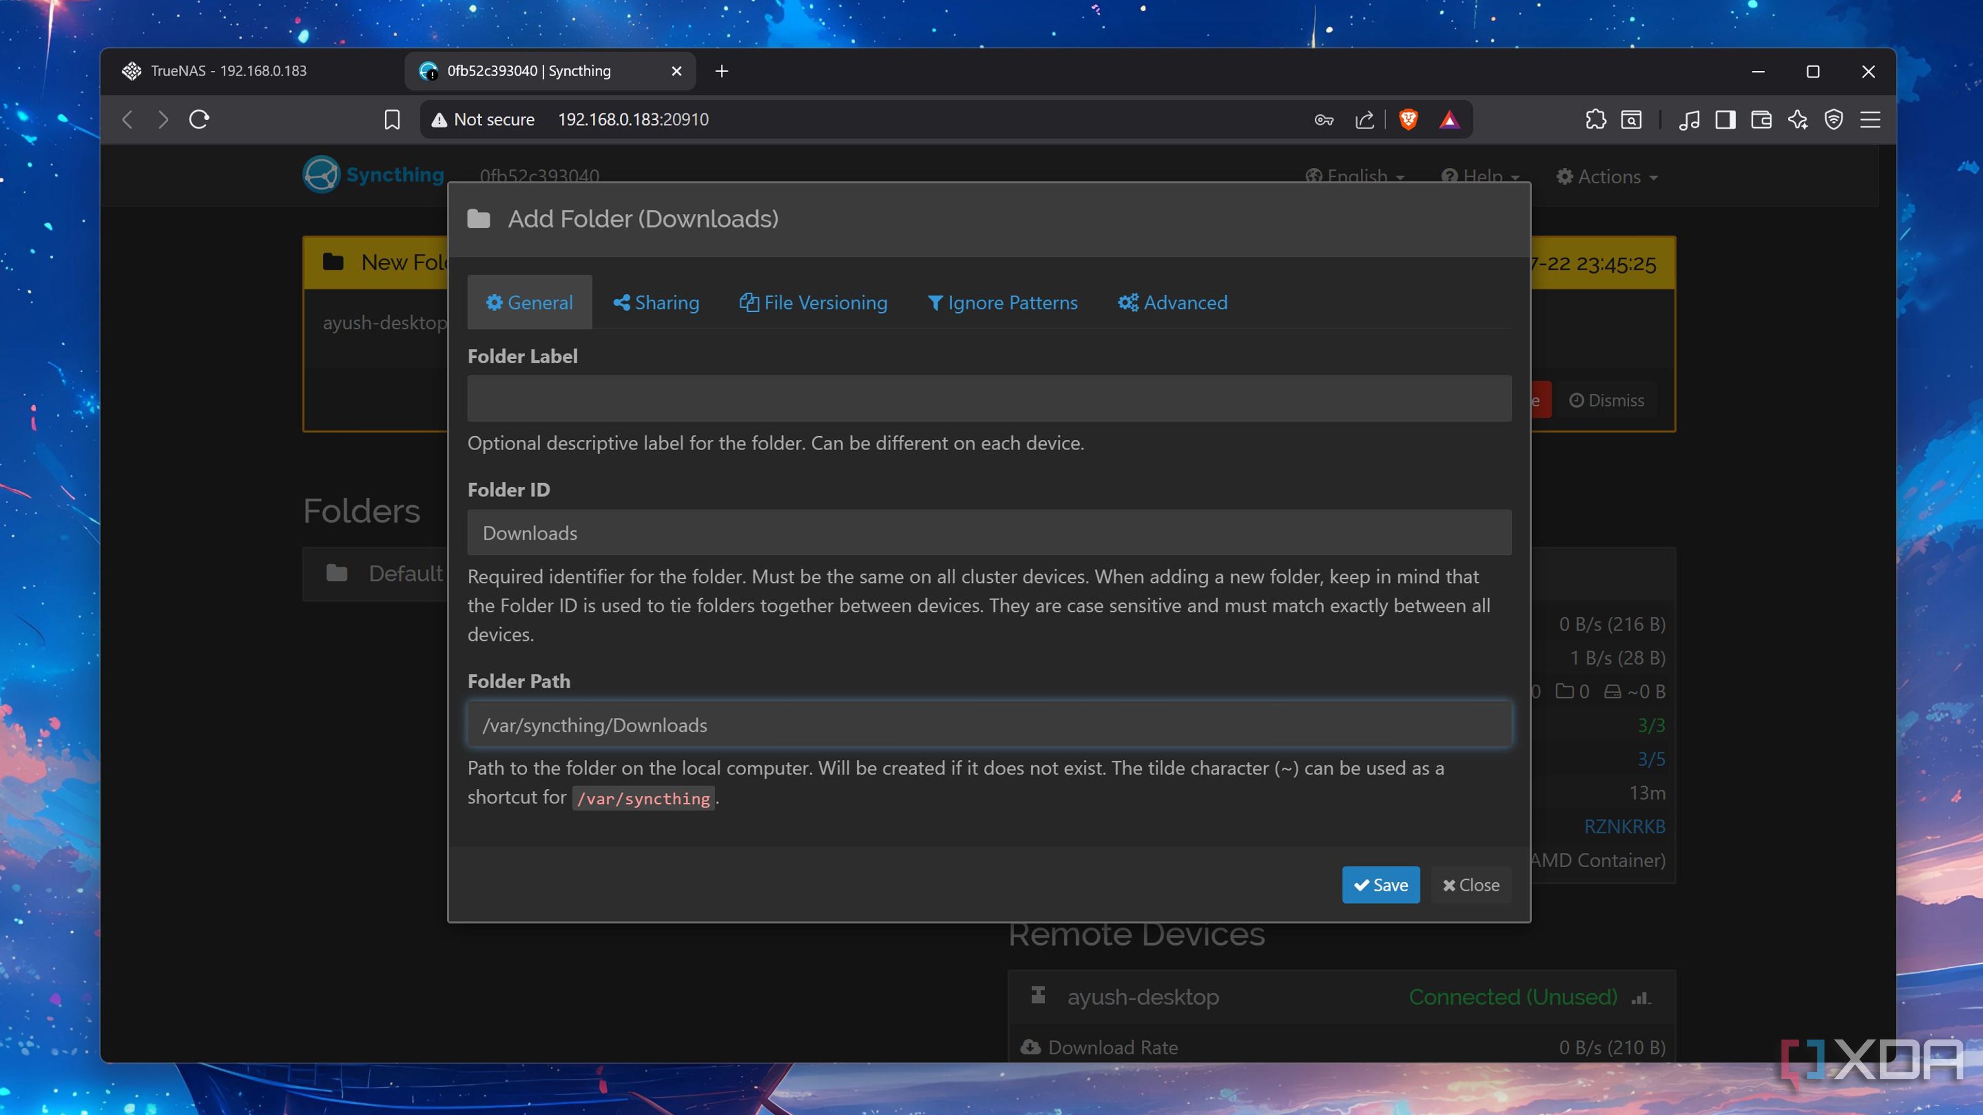
Task: Click the media playback music note icon
Action: tap(1690, 120)
